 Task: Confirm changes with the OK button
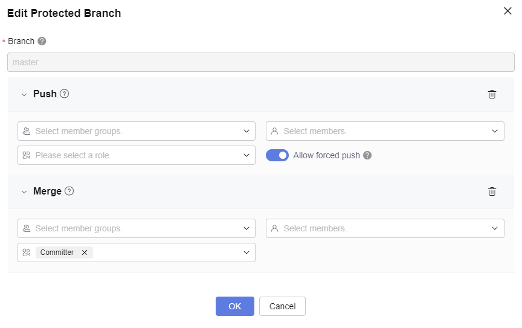tap(235, 306)
